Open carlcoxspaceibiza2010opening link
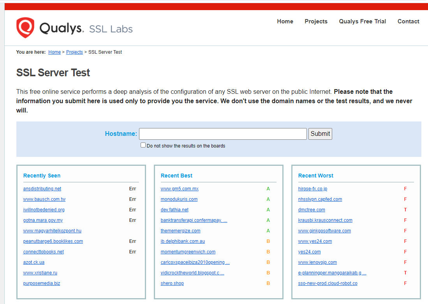 tap(195, 262)
